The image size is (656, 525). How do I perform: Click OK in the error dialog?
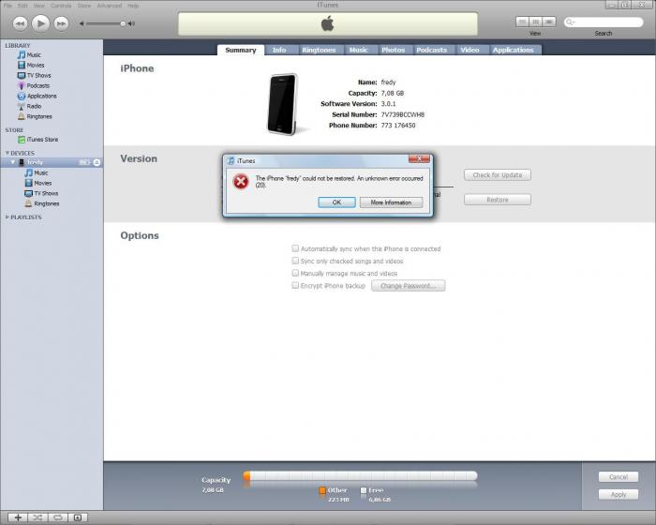(336, 202)
